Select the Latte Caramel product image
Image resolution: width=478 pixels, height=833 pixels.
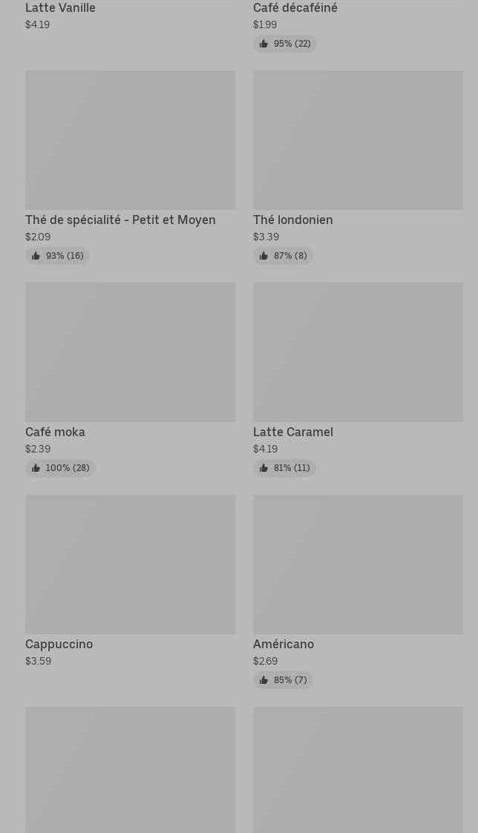(x=358, y=352)
